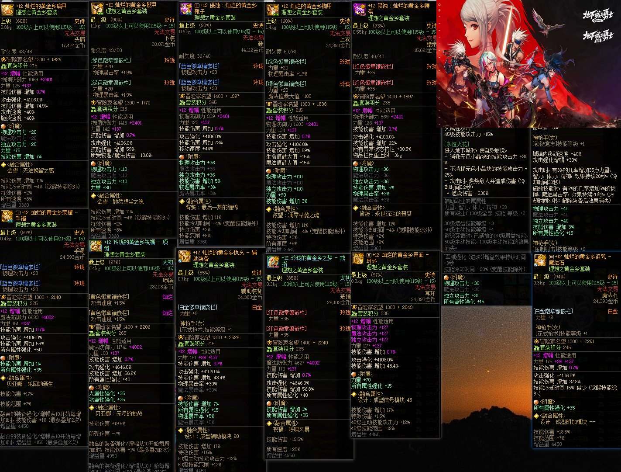Select the price text "14,112金币"
The image size is (621, 472).
click(x=252, y=50)
